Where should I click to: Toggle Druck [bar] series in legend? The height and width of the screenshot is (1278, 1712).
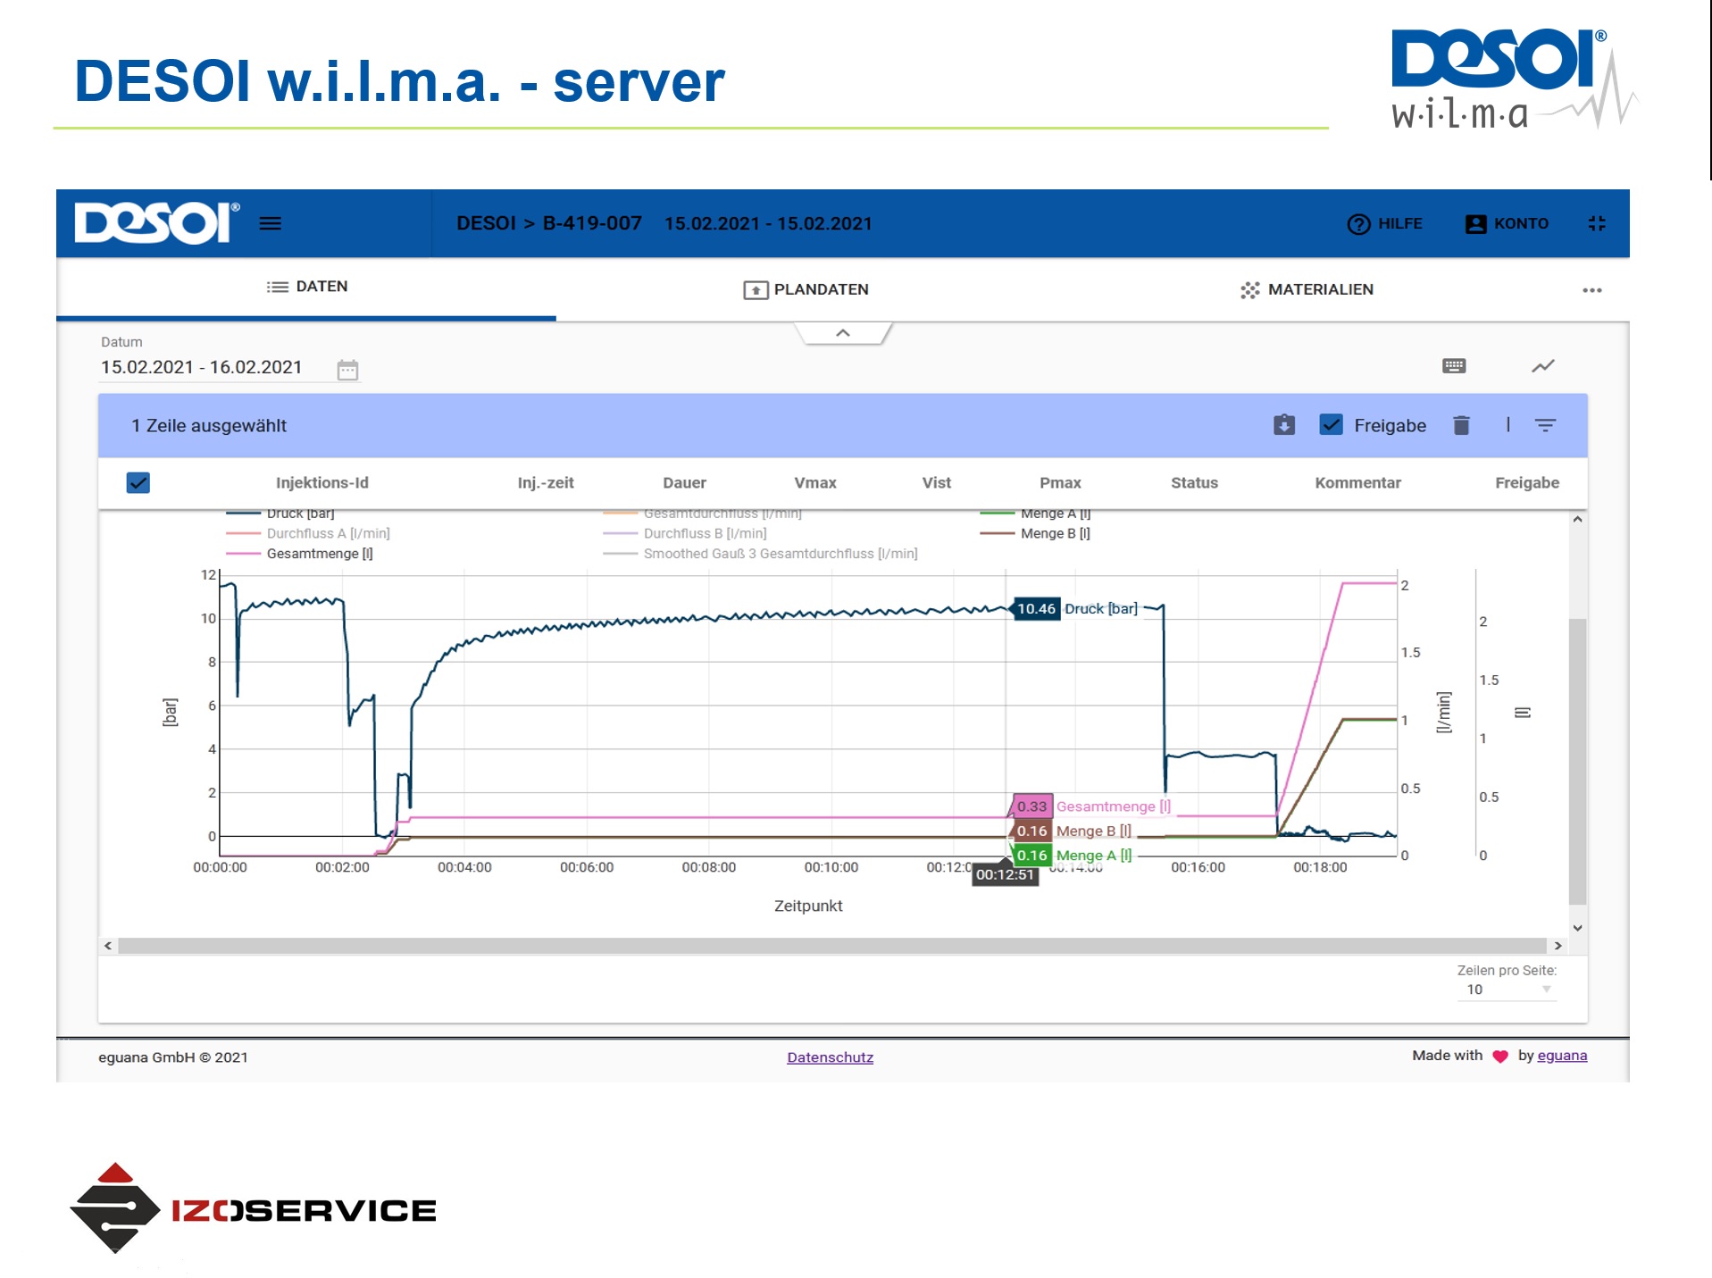click(x=280, y=514)
